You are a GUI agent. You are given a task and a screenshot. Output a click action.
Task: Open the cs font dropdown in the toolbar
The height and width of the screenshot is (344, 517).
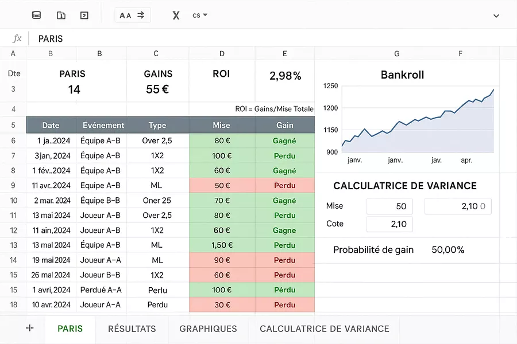coord(199,15)
